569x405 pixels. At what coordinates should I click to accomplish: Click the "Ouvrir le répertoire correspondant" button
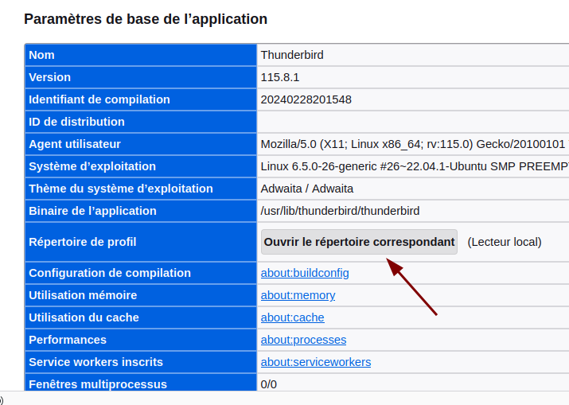(359, 242)
